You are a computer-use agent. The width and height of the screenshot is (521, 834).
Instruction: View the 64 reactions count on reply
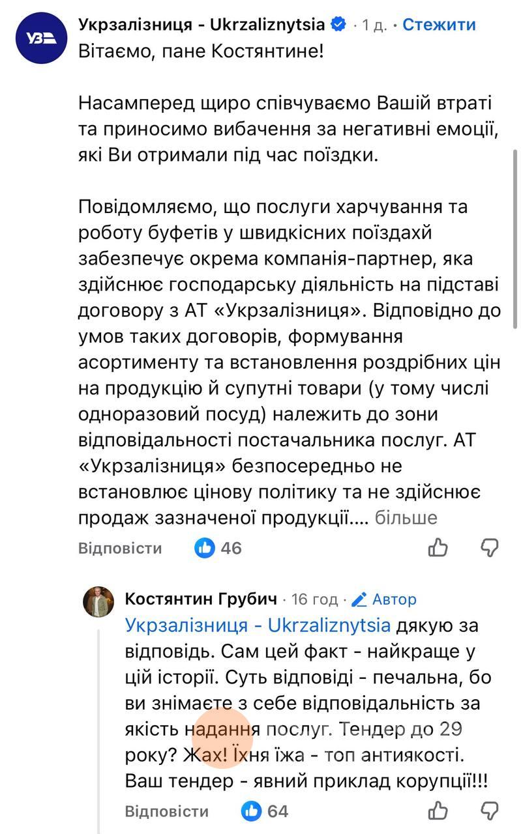click(x=278, y=811)
